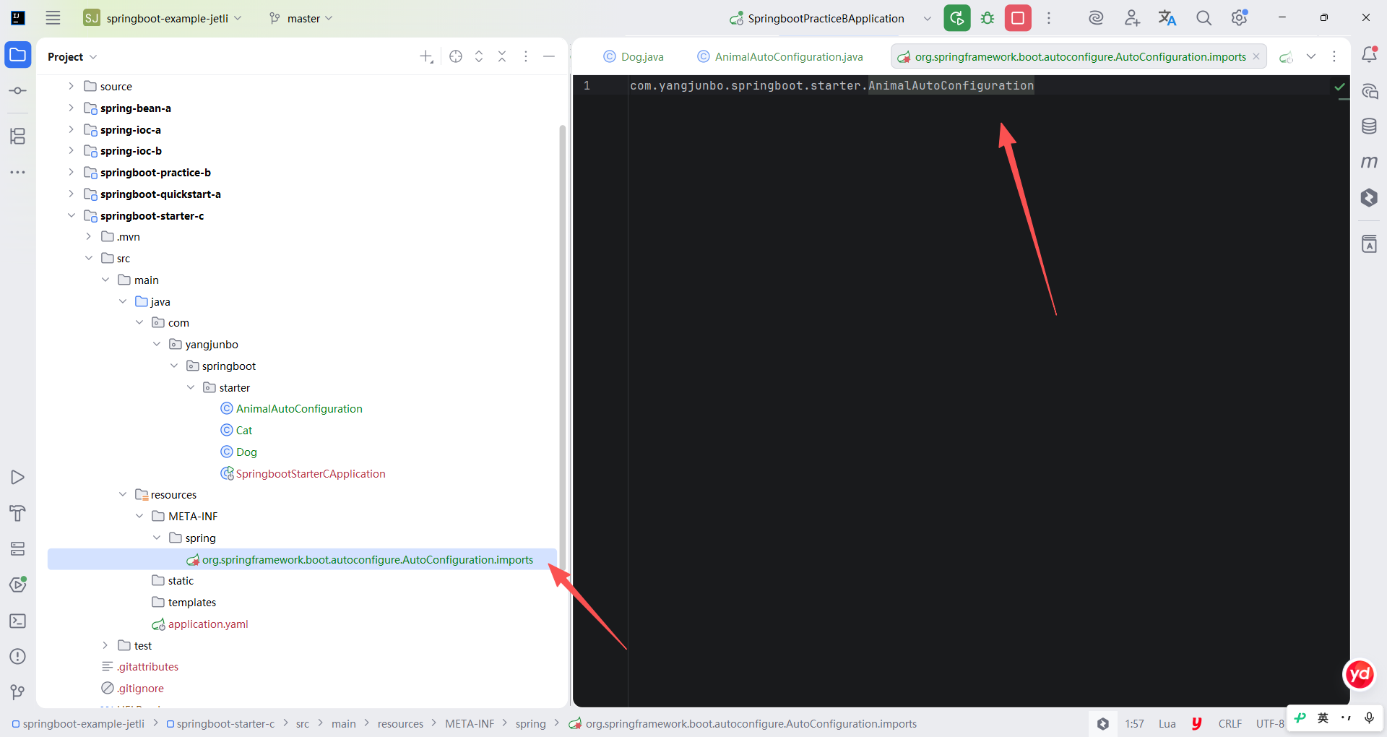Collapse springboot-starter-c module
The width and height of the screenshot is (1387, 737).
[x=71, y=215]
